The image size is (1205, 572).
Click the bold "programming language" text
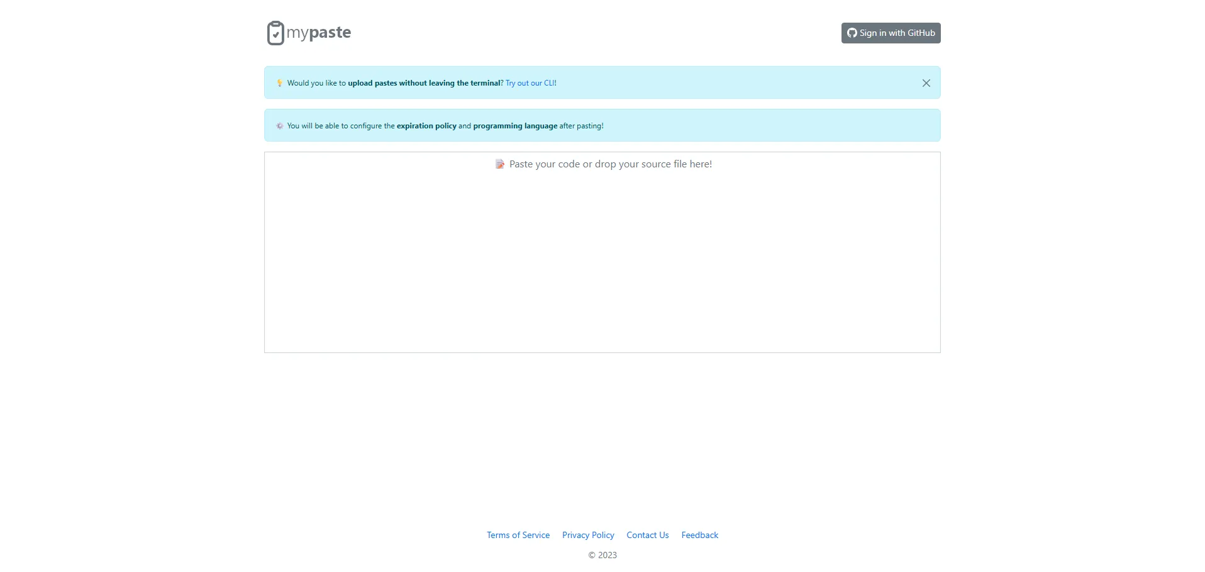tap(515, 126)
